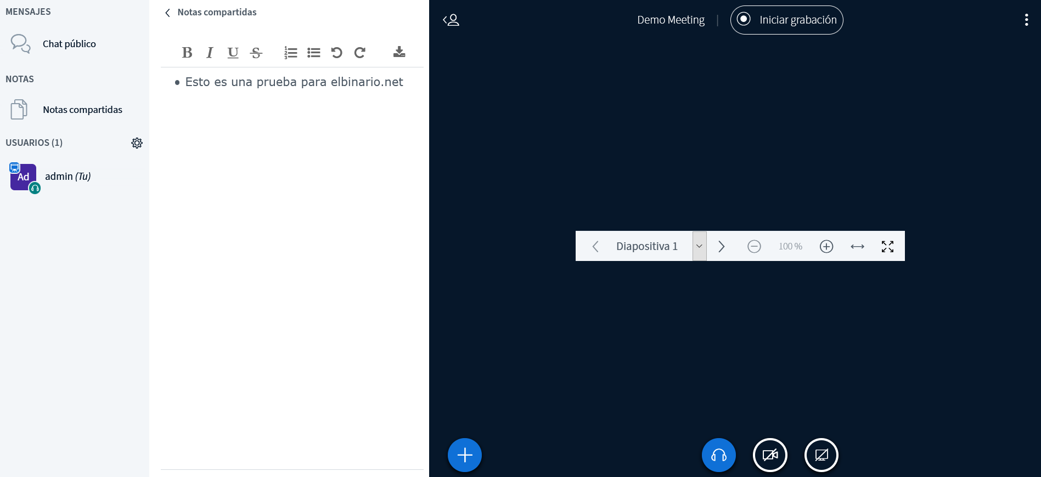Image resolution: width=1041 pixels, height=477 pixels.
Task: Insert a numbered list in notes
Action: (x=290, y=53)
